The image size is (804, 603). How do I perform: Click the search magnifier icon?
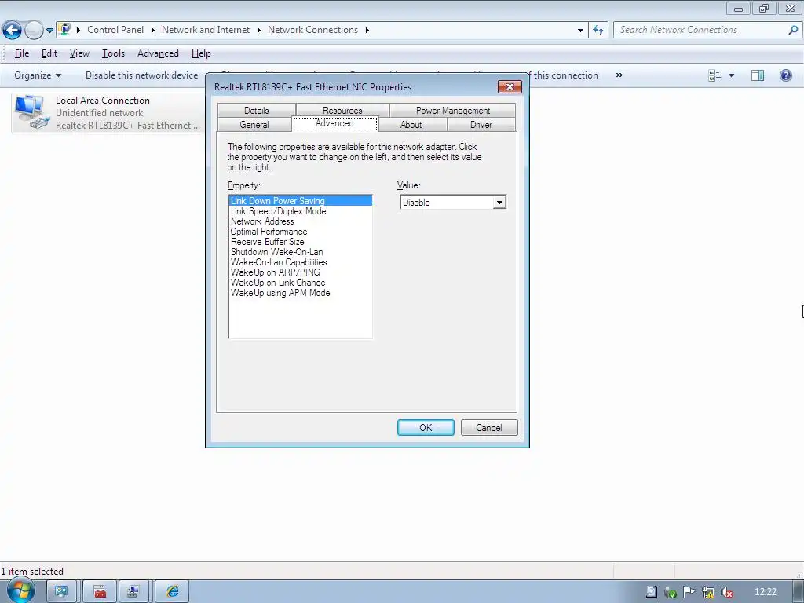[x=793, y=31]
